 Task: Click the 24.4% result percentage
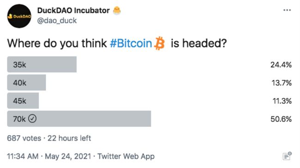[x=281, y=65]
